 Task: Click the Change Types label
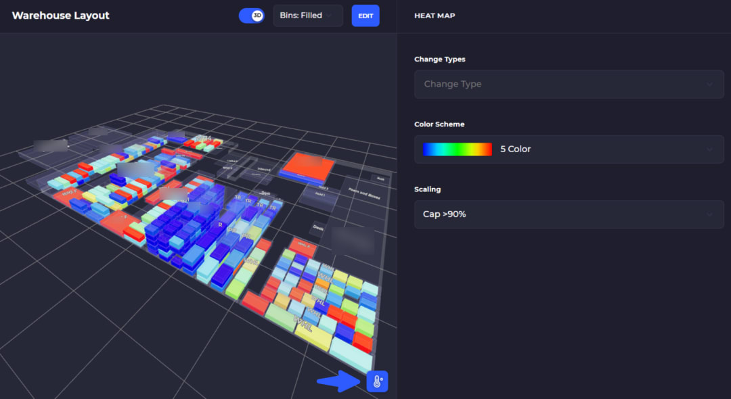(440, 59)
